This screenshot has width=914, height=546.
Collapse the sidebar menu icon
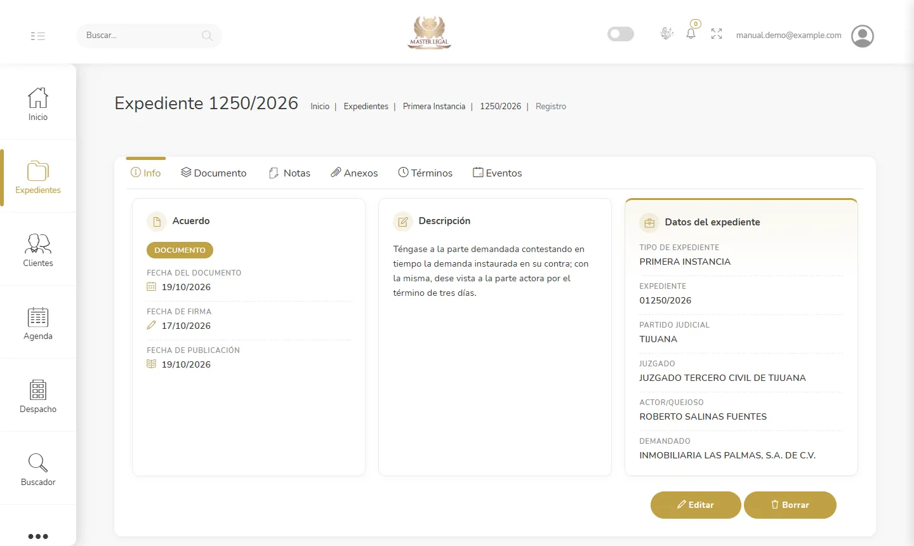click(x=38, y=36)
